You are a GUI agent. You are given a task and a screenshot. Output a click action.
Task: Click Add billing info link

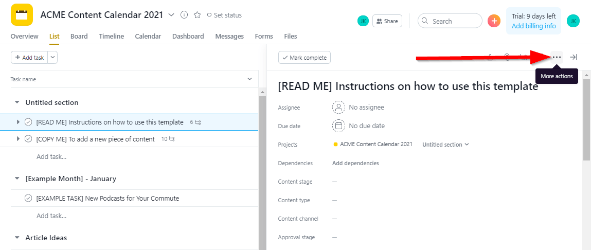click(x=534, y=26)
